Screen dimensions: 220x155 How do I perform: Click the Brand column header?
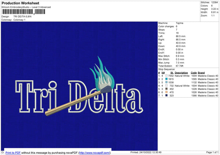(x=201, y=73)
